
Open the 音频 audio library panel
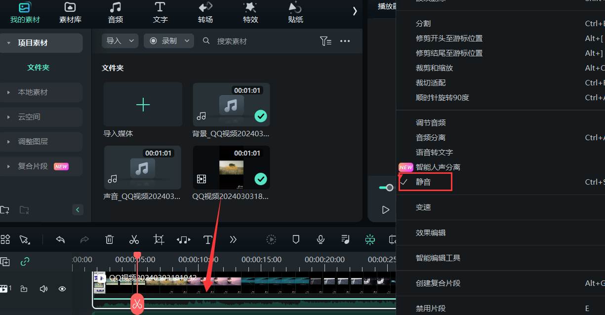(x=115, y=13)
